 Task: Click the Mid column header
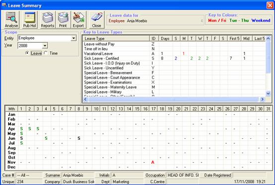point(247,39)
